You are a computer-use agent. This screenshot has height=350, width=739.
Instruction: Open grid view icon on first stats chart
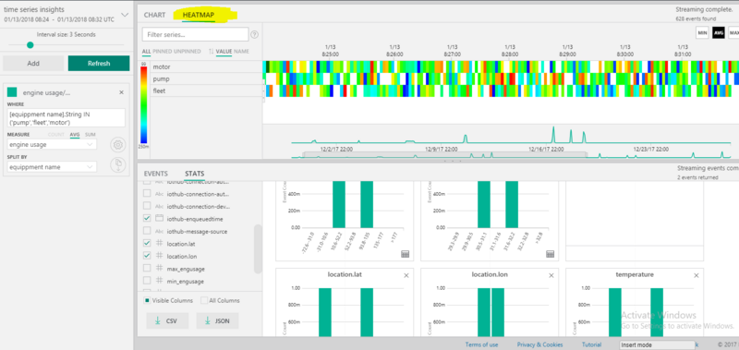coord(405,254)
